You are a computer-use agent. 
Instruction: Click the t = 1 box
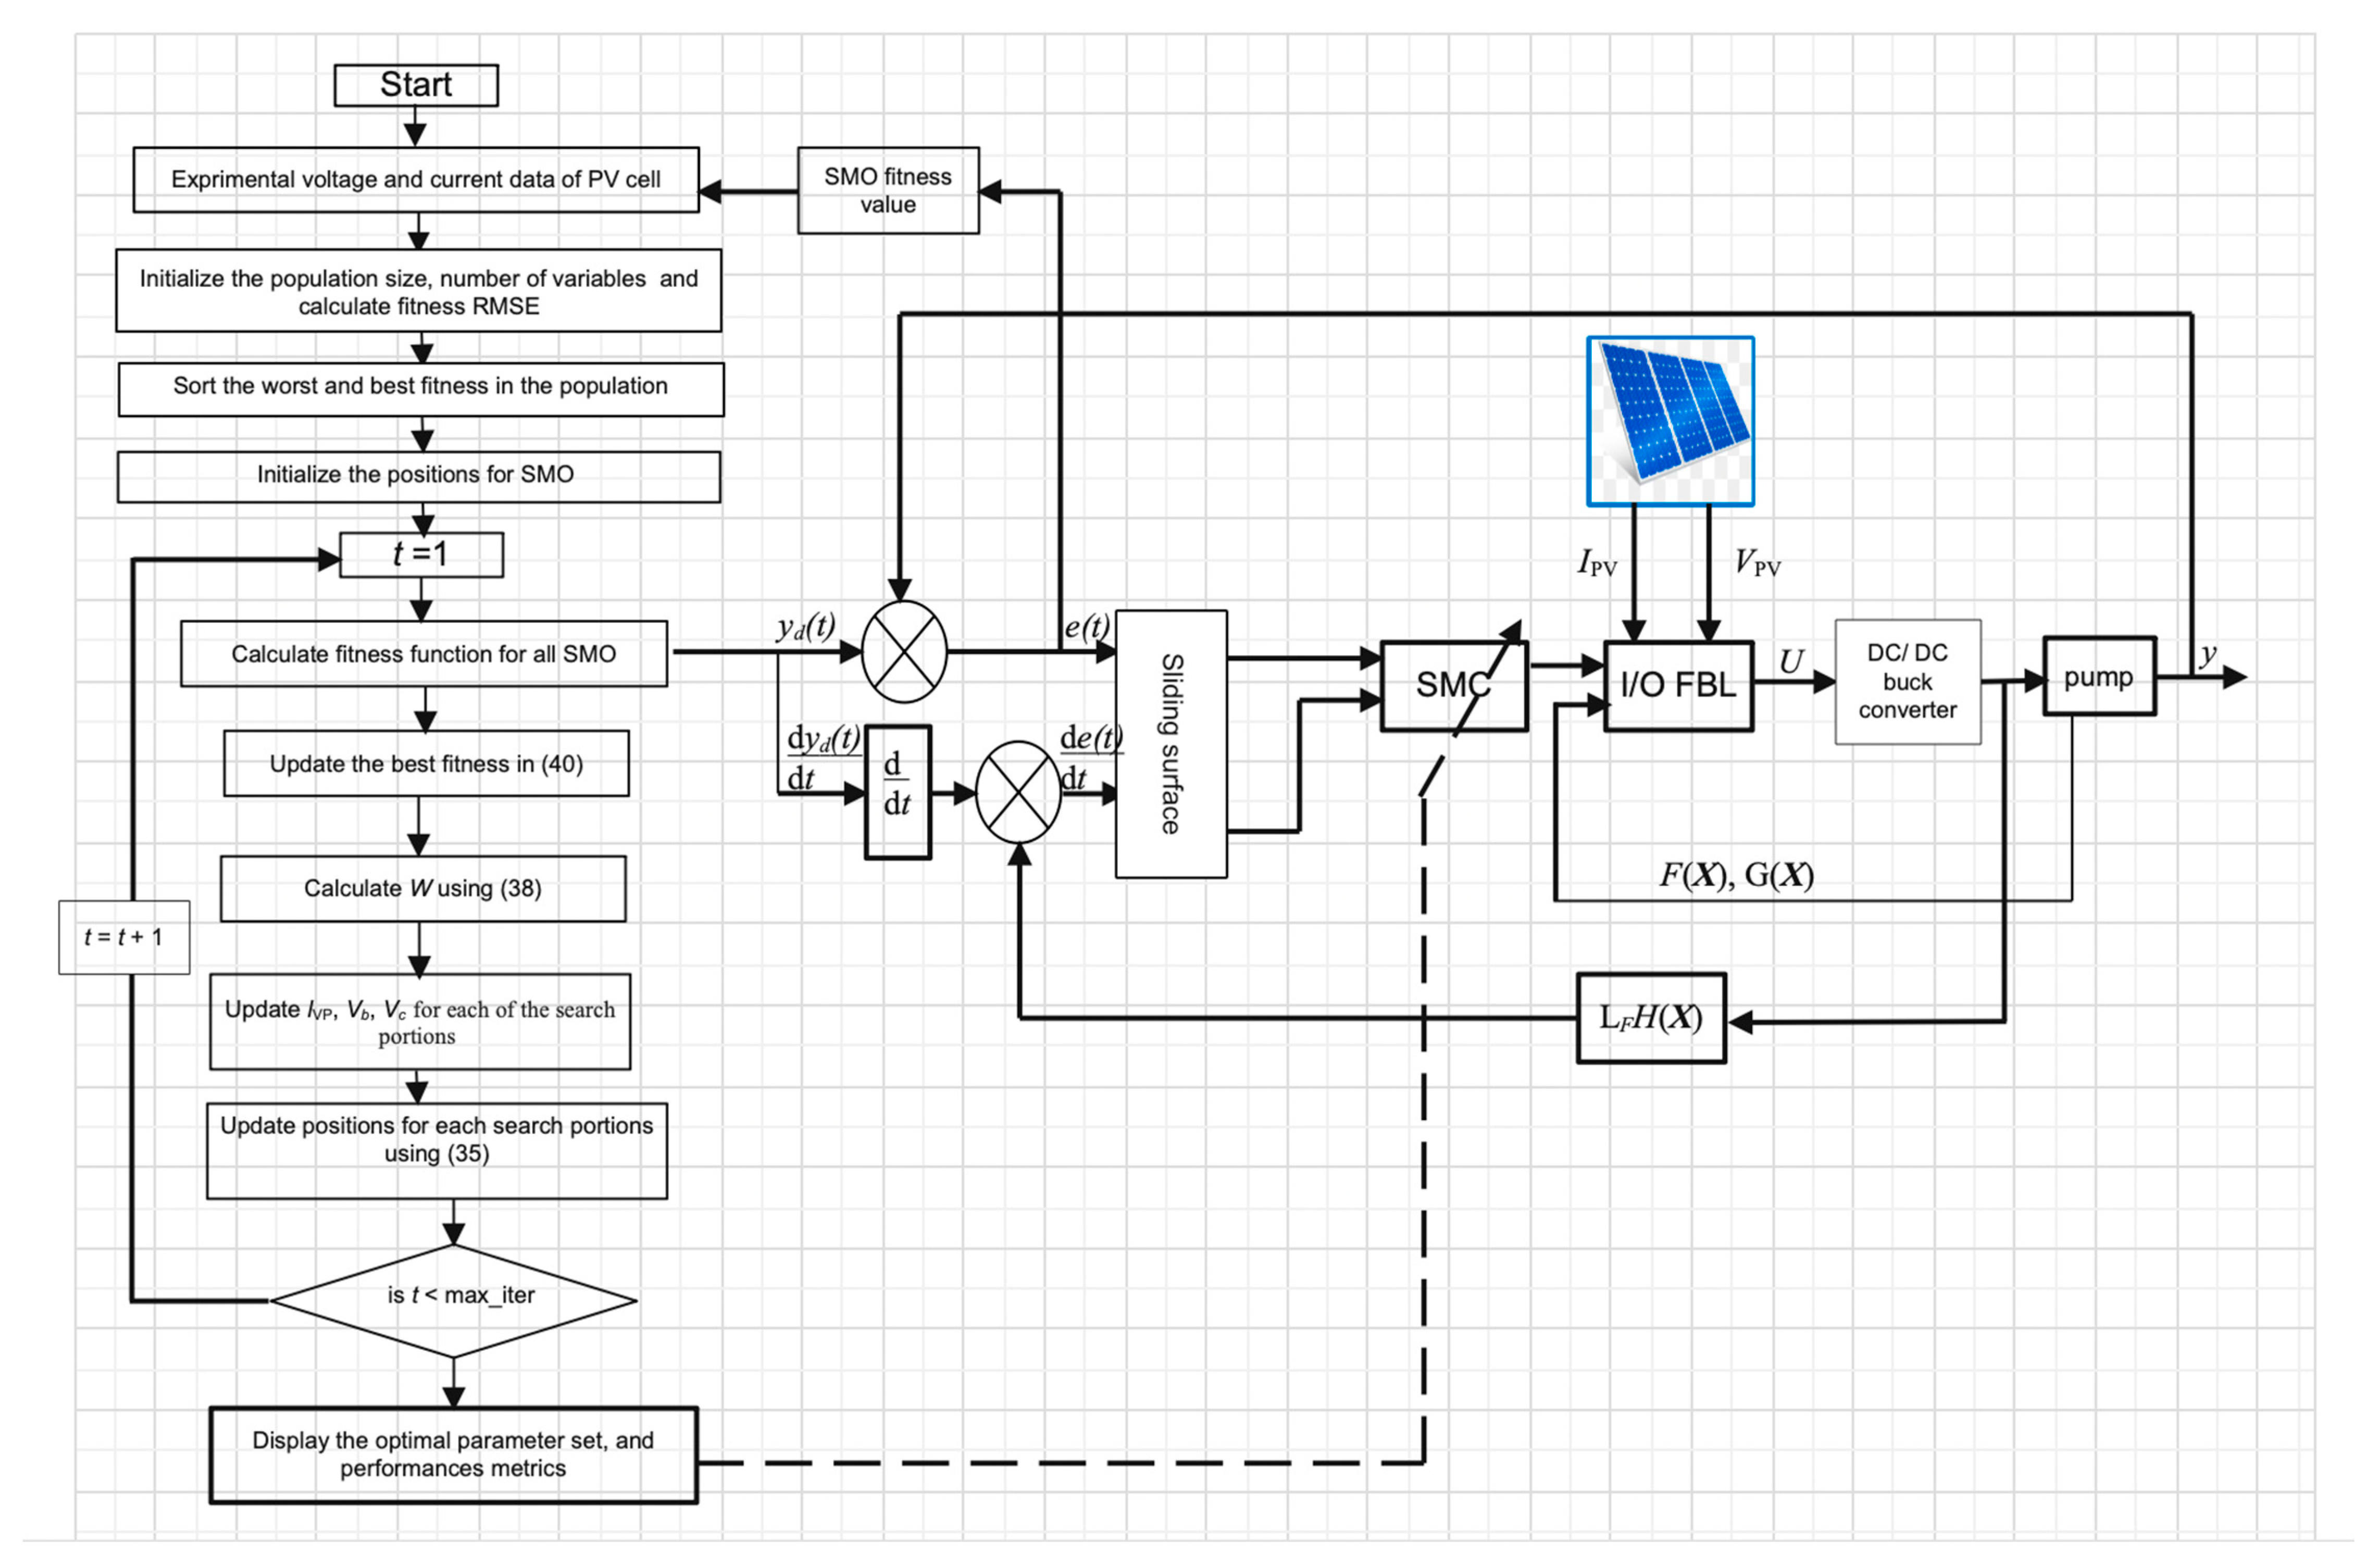(x=421, y=555)
